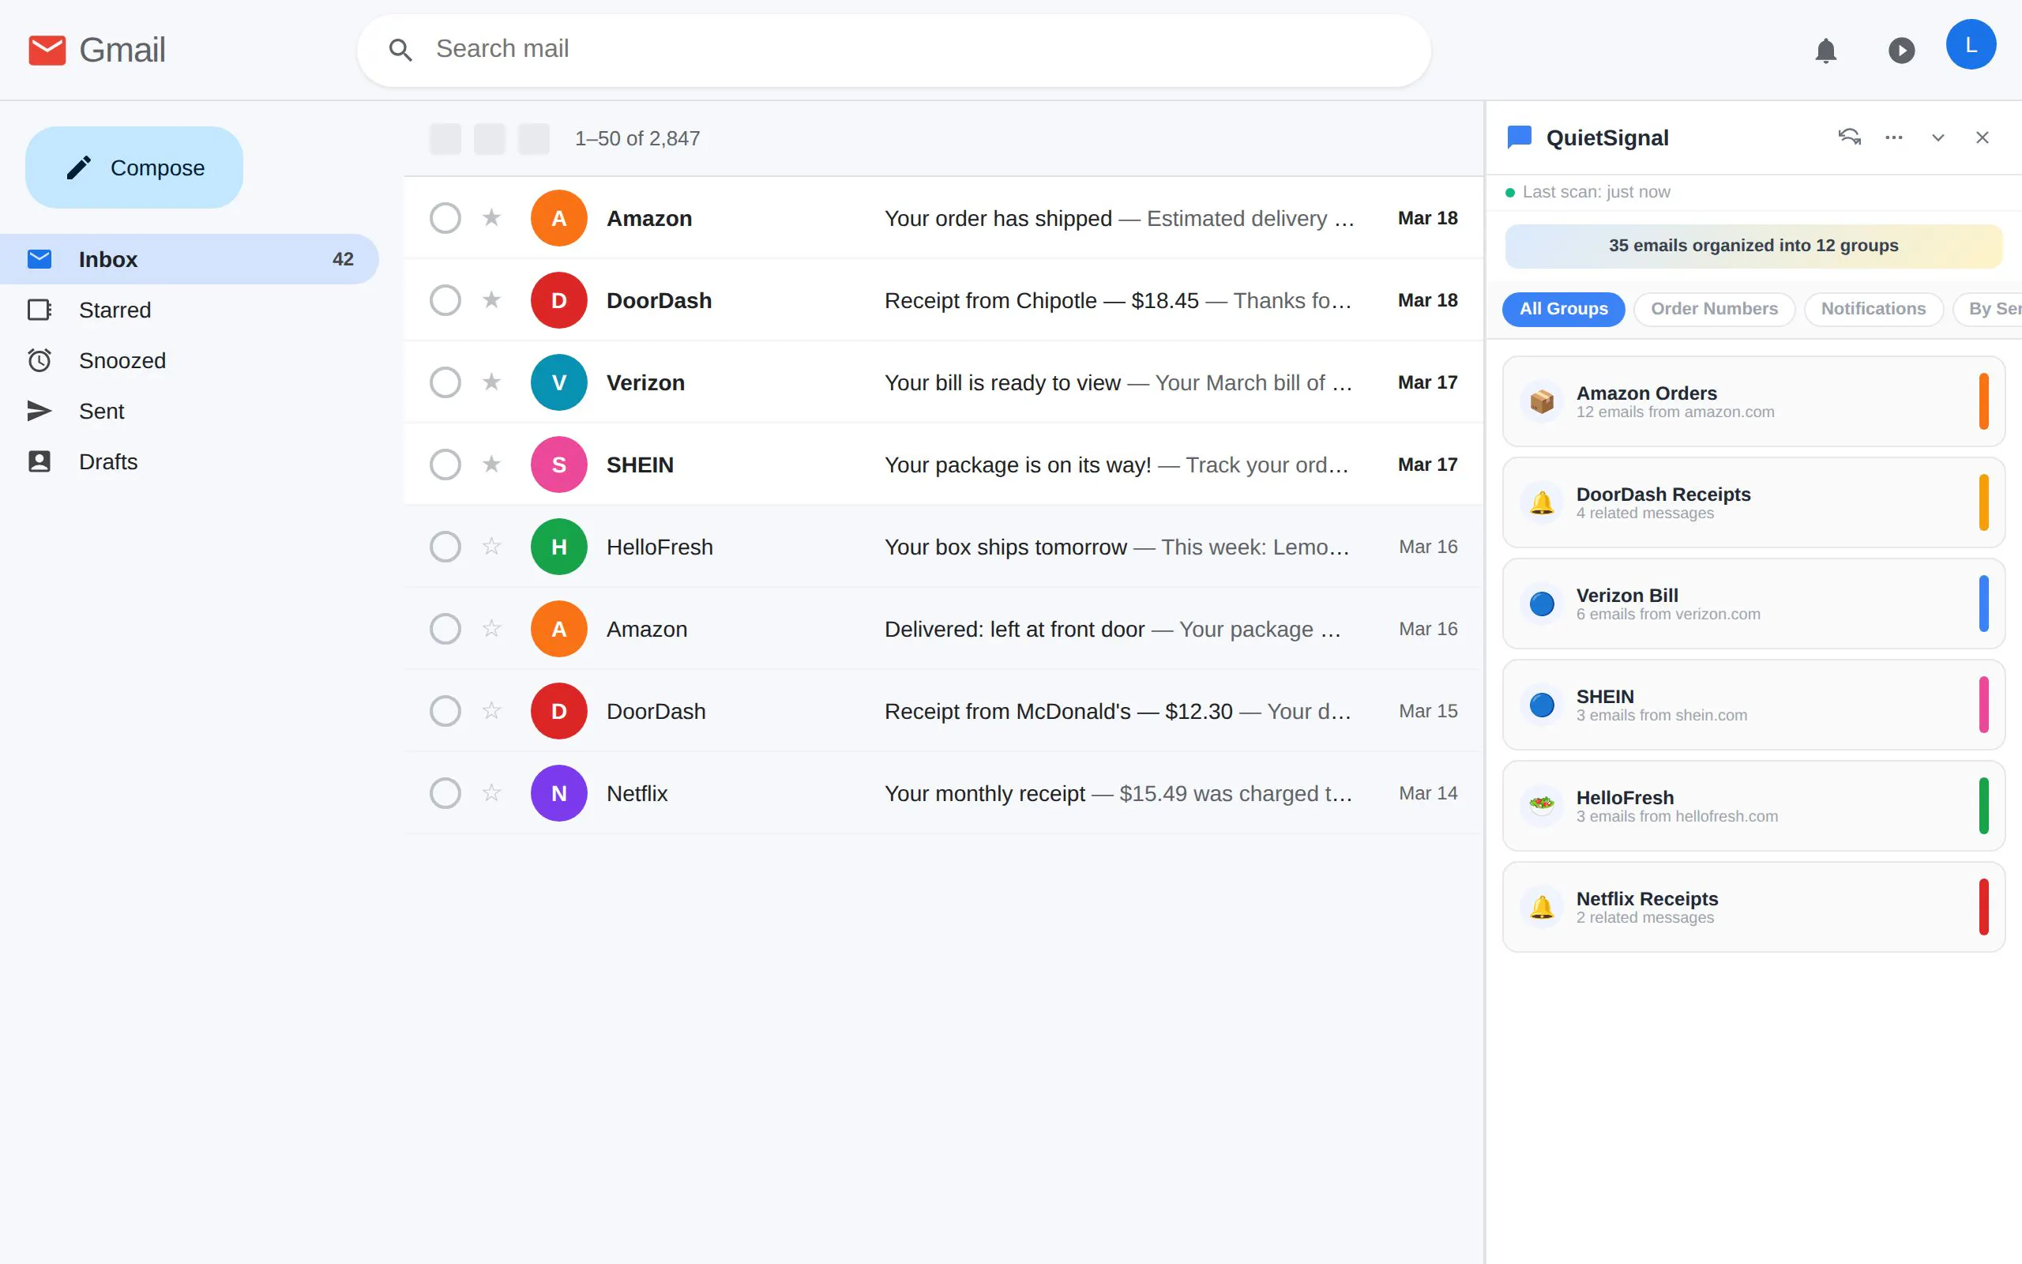Select the HelloFresh email checkbox
Viewport: 2022px width, 1264px height.
pos(445,547)
